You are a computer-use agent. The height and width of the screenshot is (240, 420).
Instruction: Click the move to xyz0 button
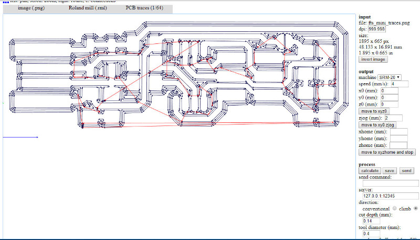374,111
